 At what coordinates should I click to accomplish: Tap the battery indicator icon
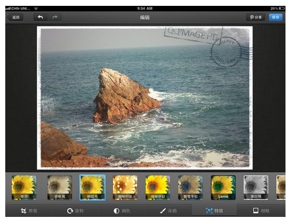281,8
